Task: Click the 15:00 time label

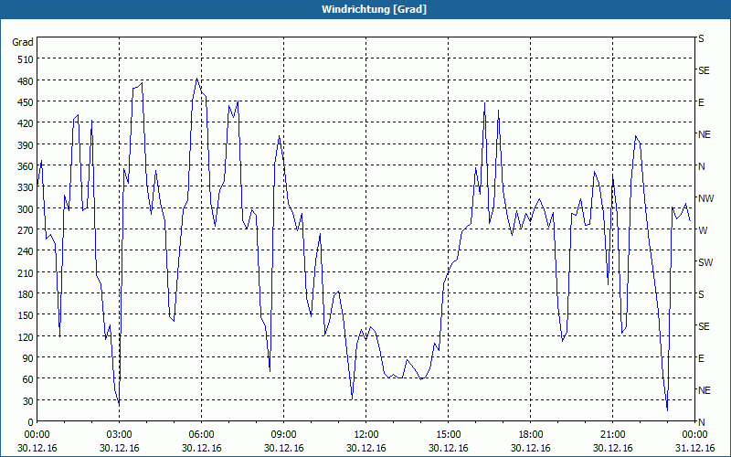Action: click(449, 435)
